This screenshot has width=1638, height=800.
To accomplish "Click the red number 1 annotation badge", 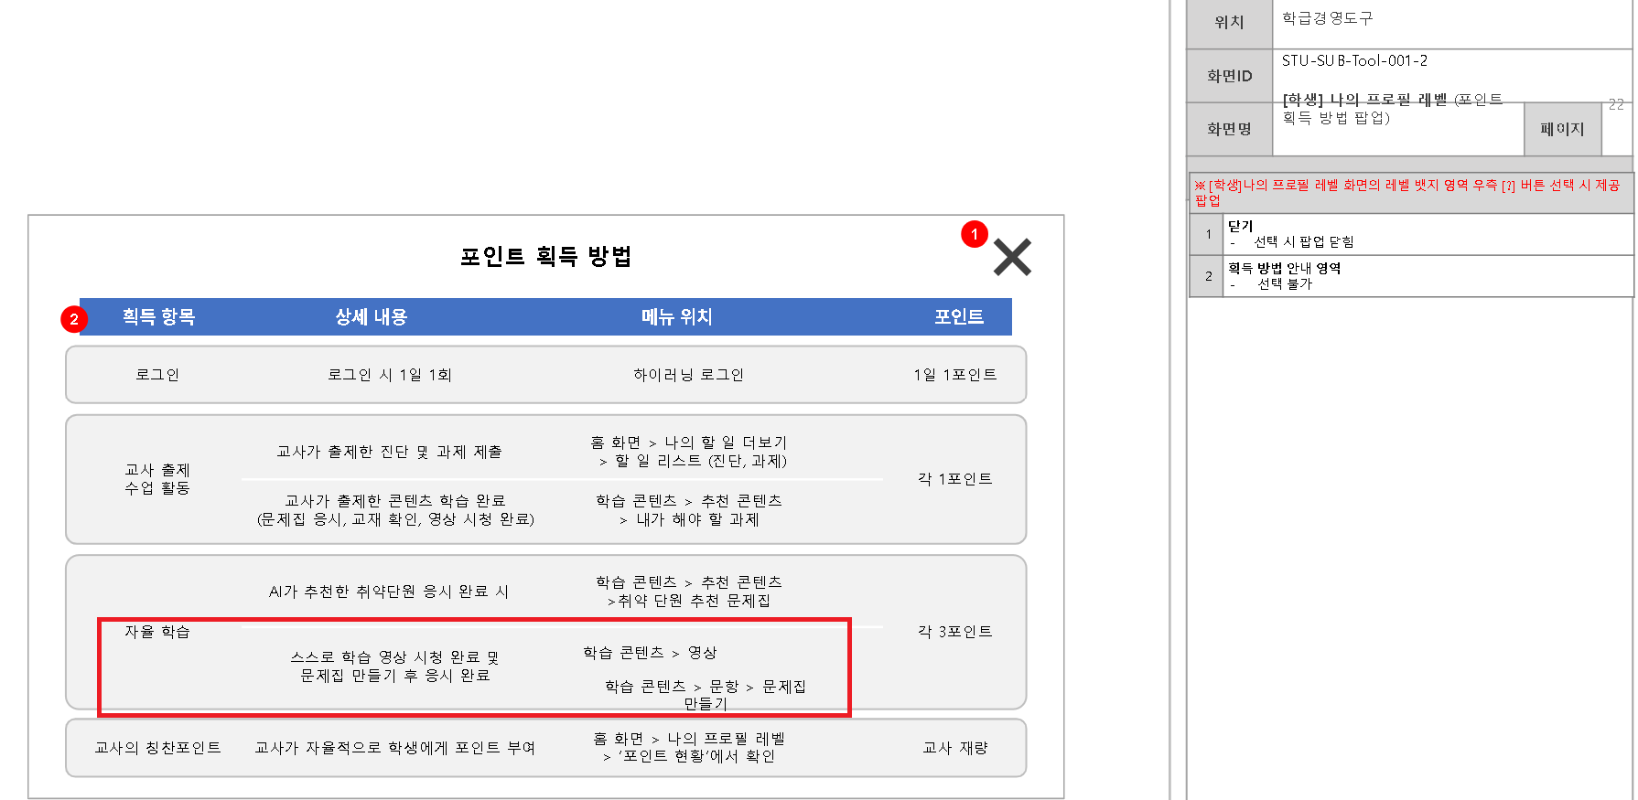I will pos(975,234).
